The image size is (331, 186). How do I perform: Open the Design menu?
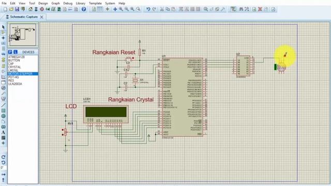tap(43, 4)
